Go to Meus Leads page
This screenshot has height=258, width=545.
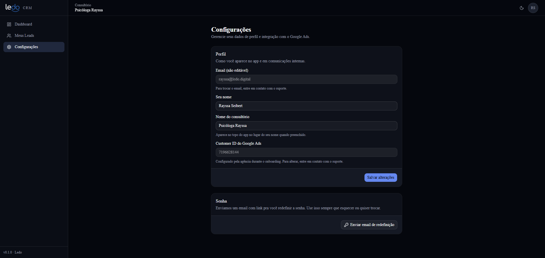click(x=34, y=36)
